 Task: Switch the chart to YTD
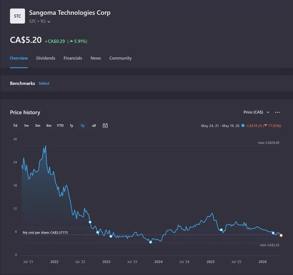[60, 125]
